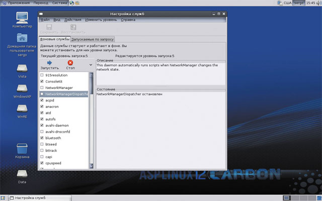Open the Компьютер desktop icon

pos(22,18)
